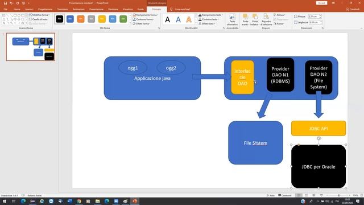Switch to Normal view icon in status bar
Image resolution: width=364 pixels, height=205 pixels.
coord(299,195)
